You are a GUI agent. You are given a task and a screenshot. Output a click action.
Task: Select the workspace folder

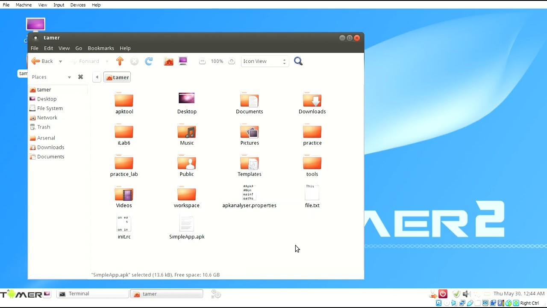coord(187,193)
